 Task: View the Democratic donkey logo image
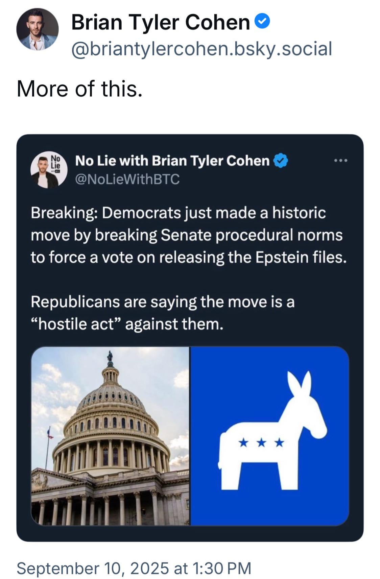(x=270, y=436)
